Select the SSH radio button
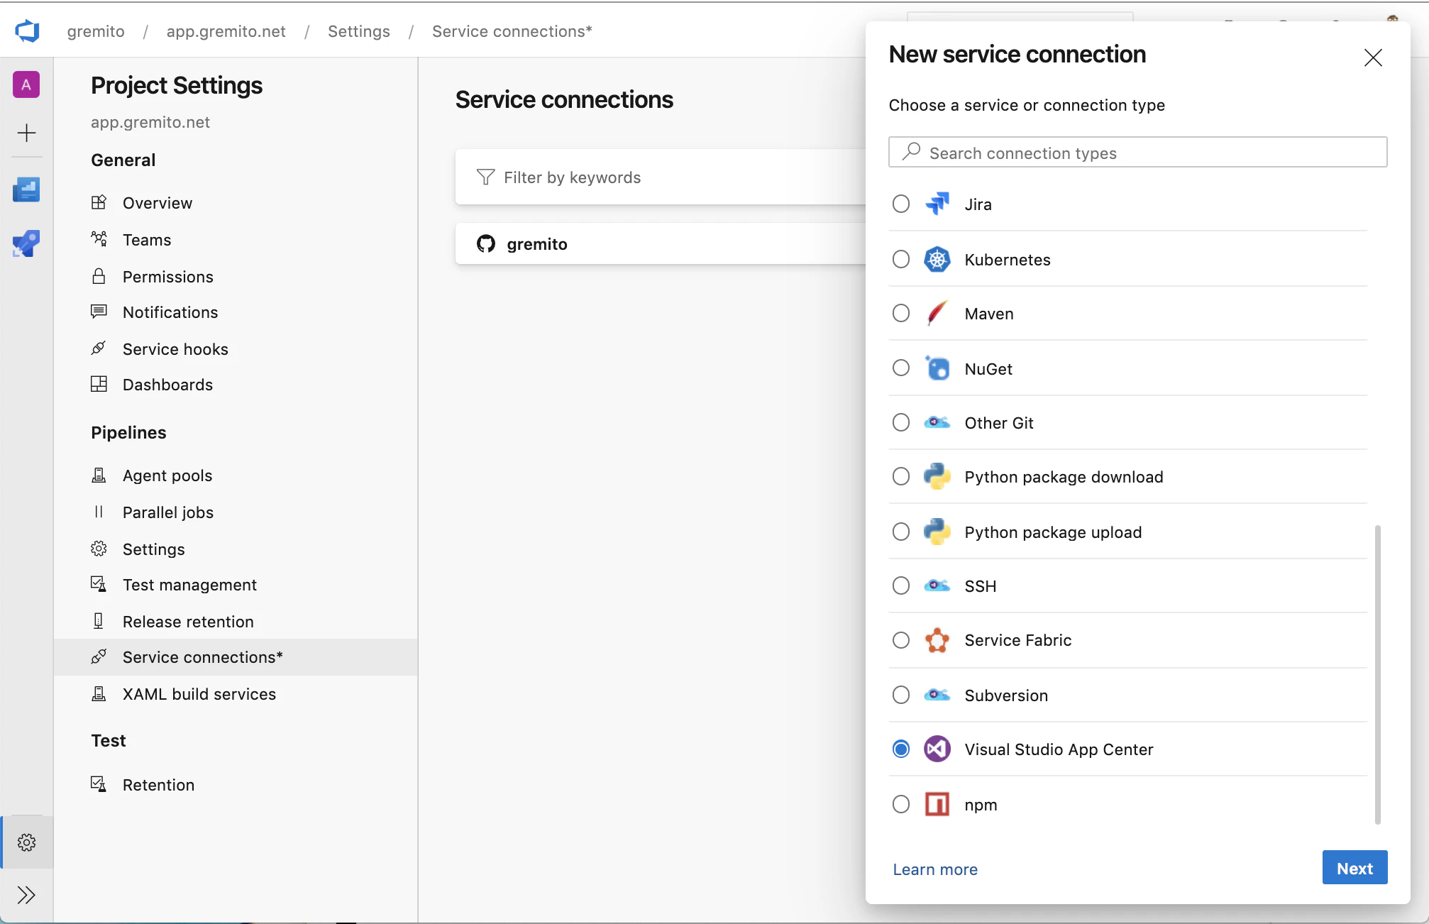Image resolution: width=1429 pixels, height=924 pixels. click(901, 585)
